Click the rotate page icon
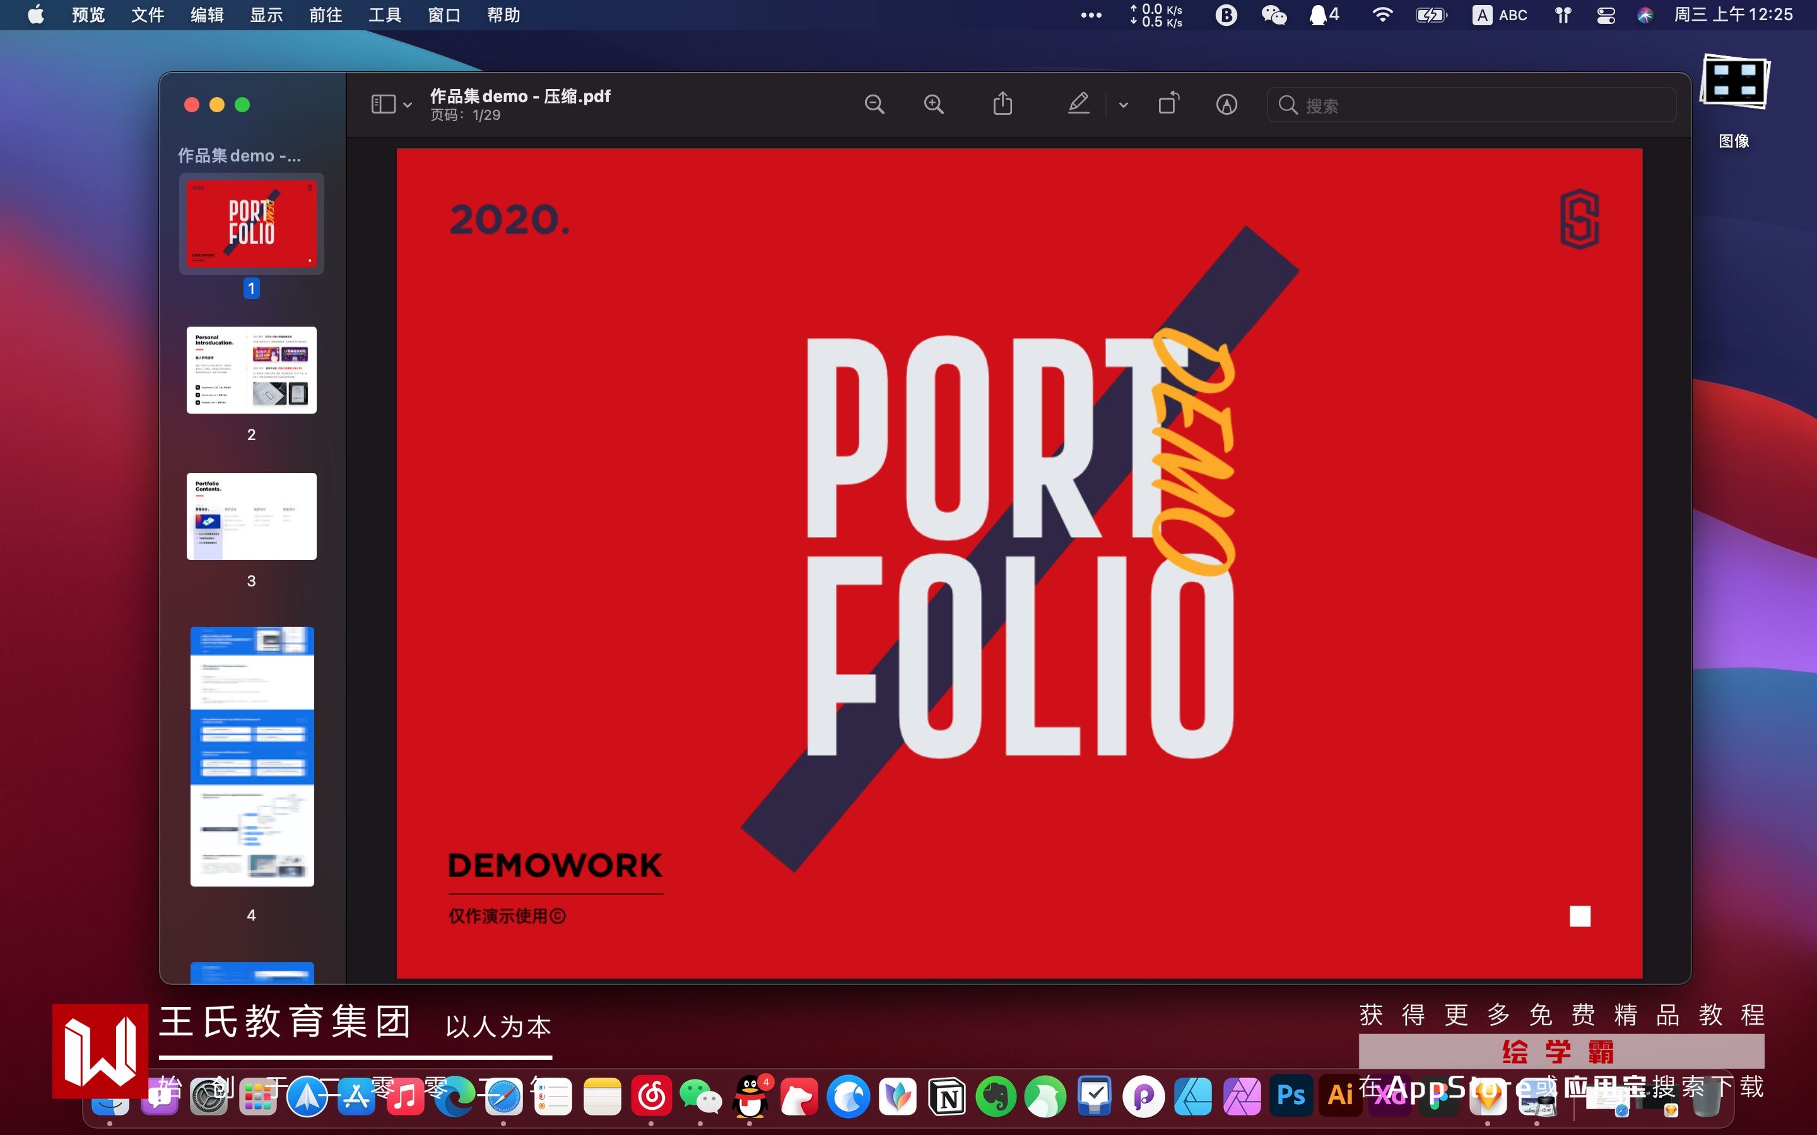 1168,103
